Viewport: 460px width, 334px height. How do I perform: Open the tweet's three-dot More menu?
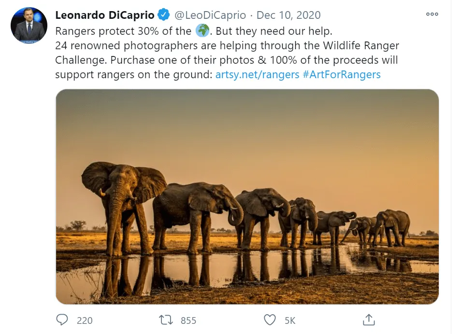coord(431,14)
